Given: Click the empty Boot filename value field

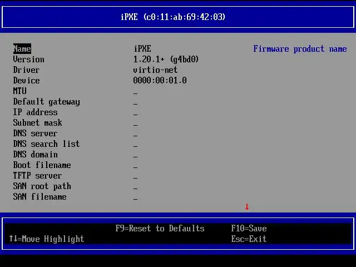Looking at the screenshot, I should (136, 167).
